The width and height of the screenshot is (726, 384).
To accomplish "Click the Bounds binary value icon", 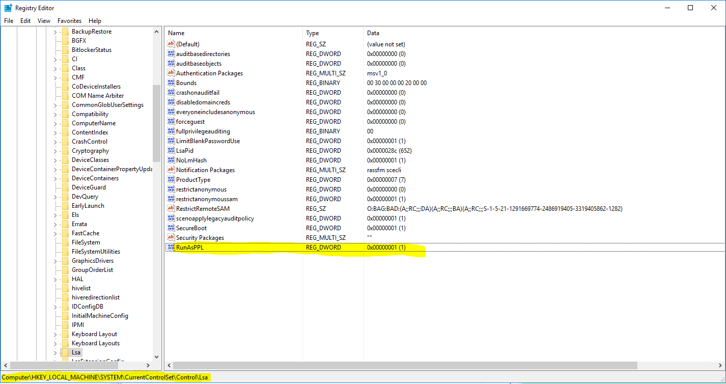I will [171, 83].
